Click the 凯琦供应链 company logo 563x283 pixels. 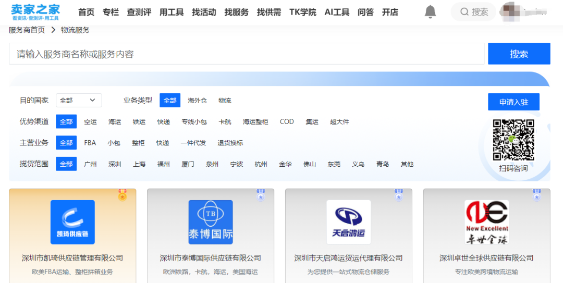click(x=72, y=222)
